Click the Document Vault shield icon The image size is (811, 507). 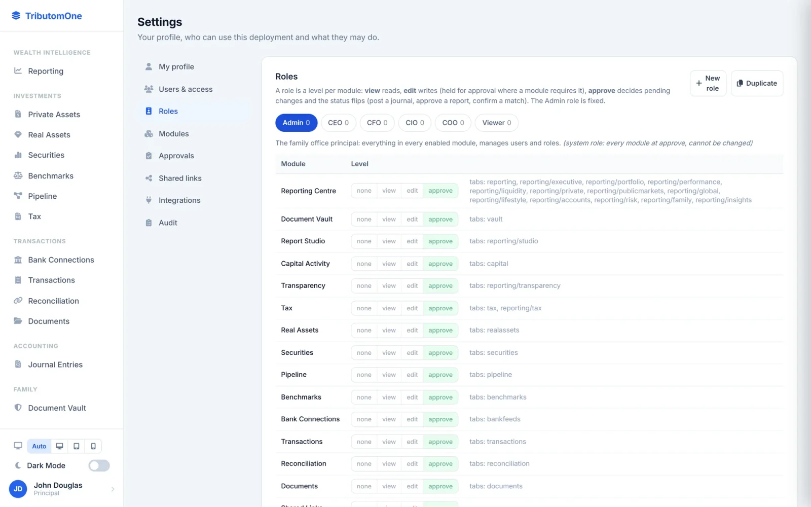click(18, 408)
